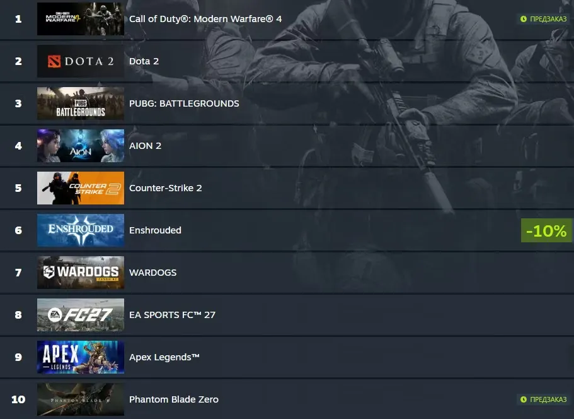Select the PUBG Battlegrounds cover image
Image resolution: width=574 pixels, height=419 pixels.
click(x=81, y=103)
